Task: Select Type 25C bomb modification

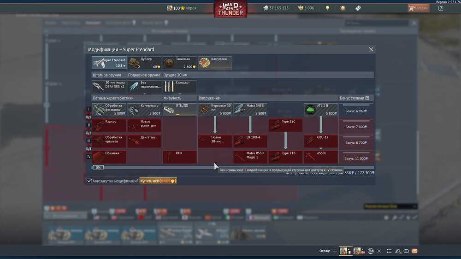Action: (285, 125)
